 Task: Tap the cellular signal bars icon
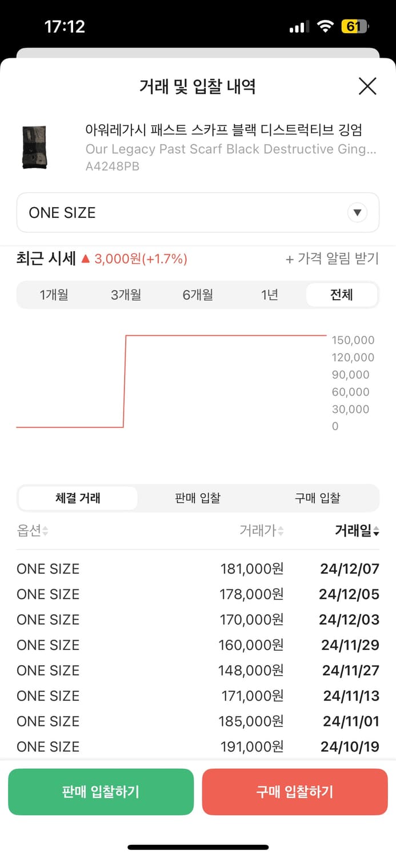click(x=299, y=26)
